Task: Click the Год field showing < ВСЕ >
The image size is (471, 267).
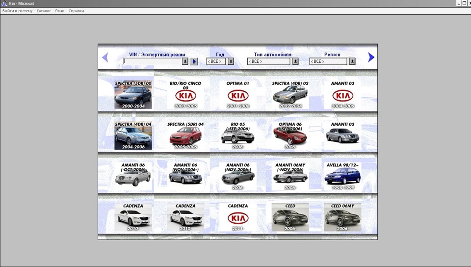Action: point(216,61)
